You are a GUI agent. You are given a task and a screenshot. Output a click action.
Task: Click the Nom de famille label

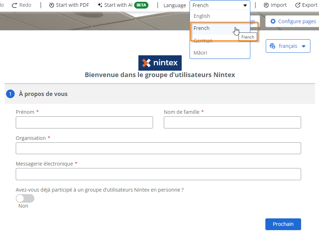click(x=182, y=112)
